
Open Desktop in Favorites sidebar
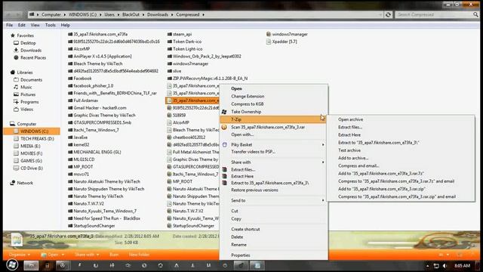(28, 43)
